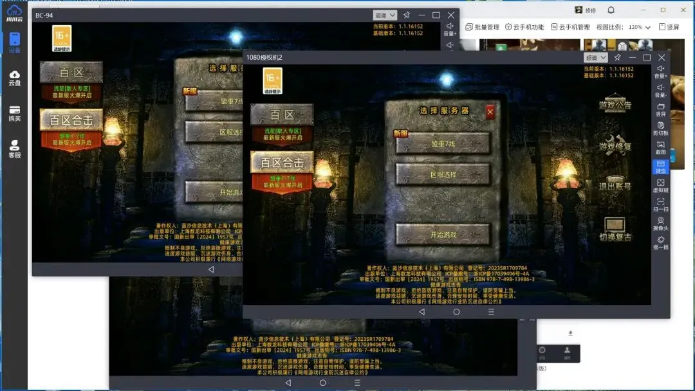Click back triangle in BC-94 window nav bar
The width and height of the screenshot is (695, 391).
coord(211,269)
